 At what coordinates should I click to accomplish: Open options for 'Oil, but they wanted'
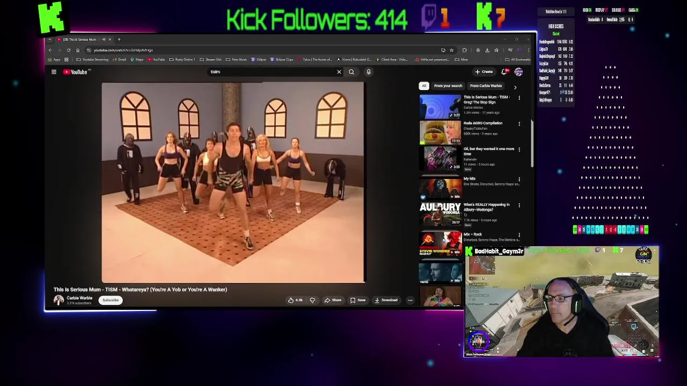[519, 150]
